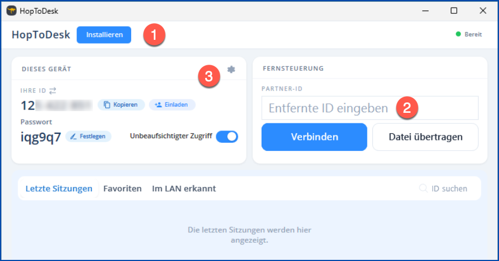
Task: Click the Installieren button
Action: [x=104, y=35]
